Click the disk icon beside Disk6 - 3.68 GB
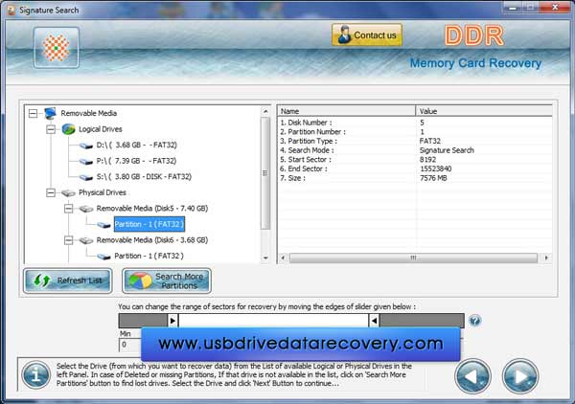The width and height of the screenshot is (575, 404). tap(86, 240)
